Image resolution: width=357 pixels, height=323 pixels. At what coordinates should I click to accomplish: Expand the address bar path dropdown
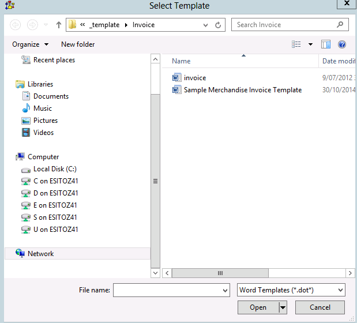[x=206, y=25]
